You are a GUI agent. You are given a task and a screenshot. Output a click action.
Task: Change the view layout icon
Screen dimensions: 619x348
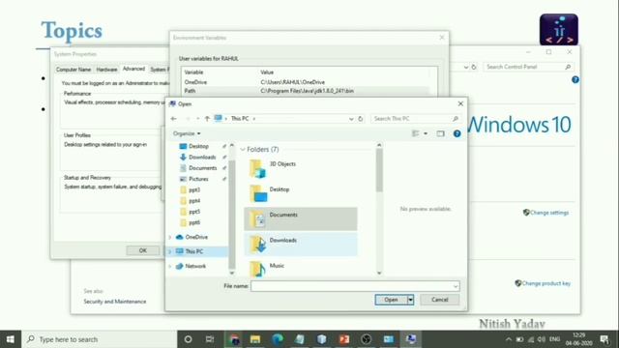click(416, 133)
